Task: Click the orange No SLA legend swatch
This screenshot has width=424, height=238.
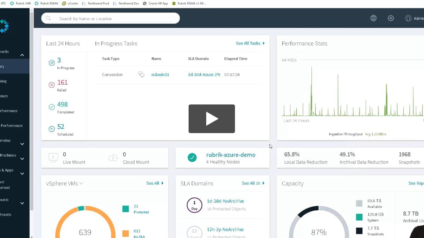Action: 125,234
